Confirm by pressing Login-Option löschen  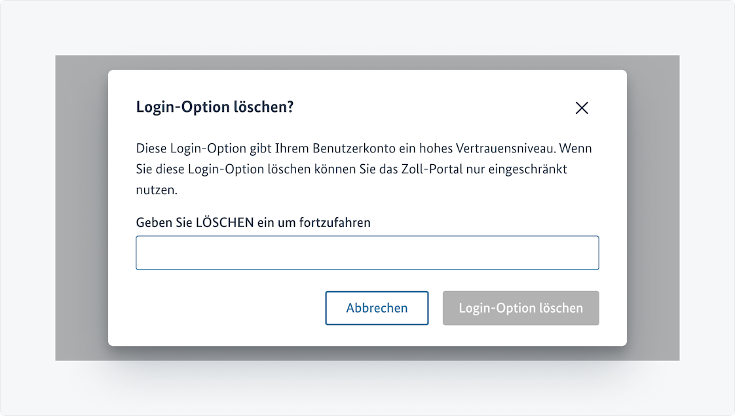(x=521, y=307)
